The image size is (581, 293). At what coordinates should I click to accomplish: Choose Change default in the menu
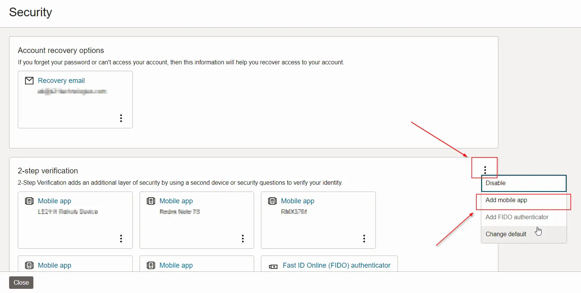tap(506, 234)
